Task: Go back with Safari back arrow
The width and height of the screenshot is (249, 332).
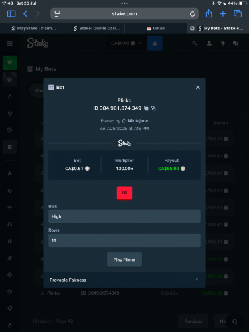Action: (x=25, y=14)
